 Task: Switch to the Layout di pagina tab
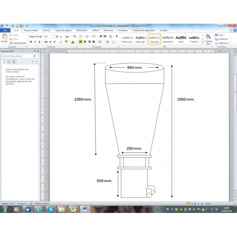click(x=63, y=31)
